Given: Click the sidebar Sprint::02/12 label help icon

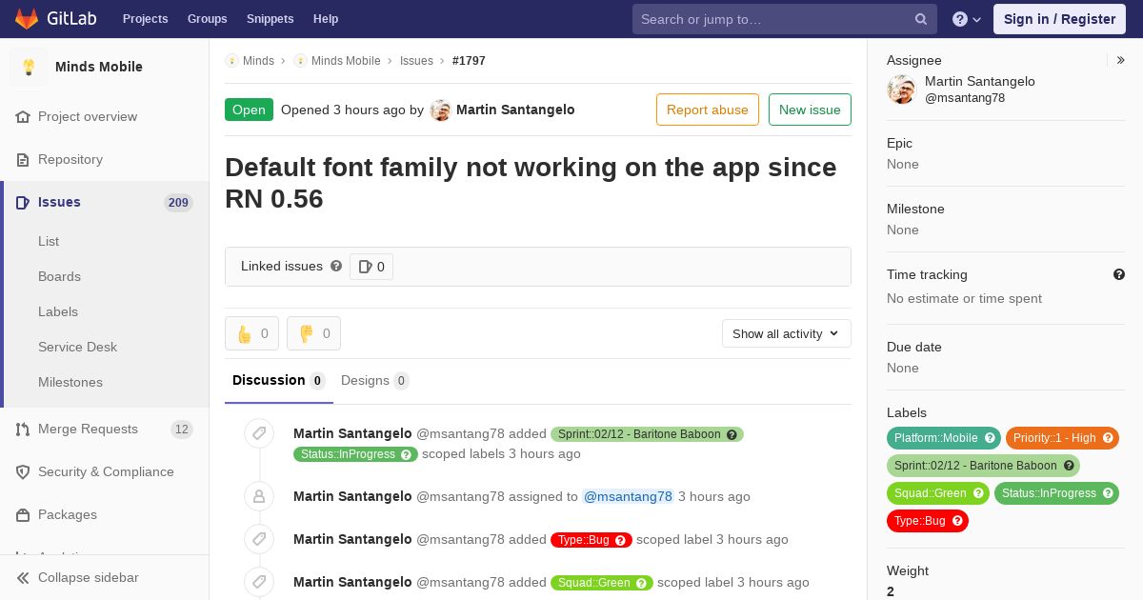Looking at the screenshot, I should [x=1069, y=466].
